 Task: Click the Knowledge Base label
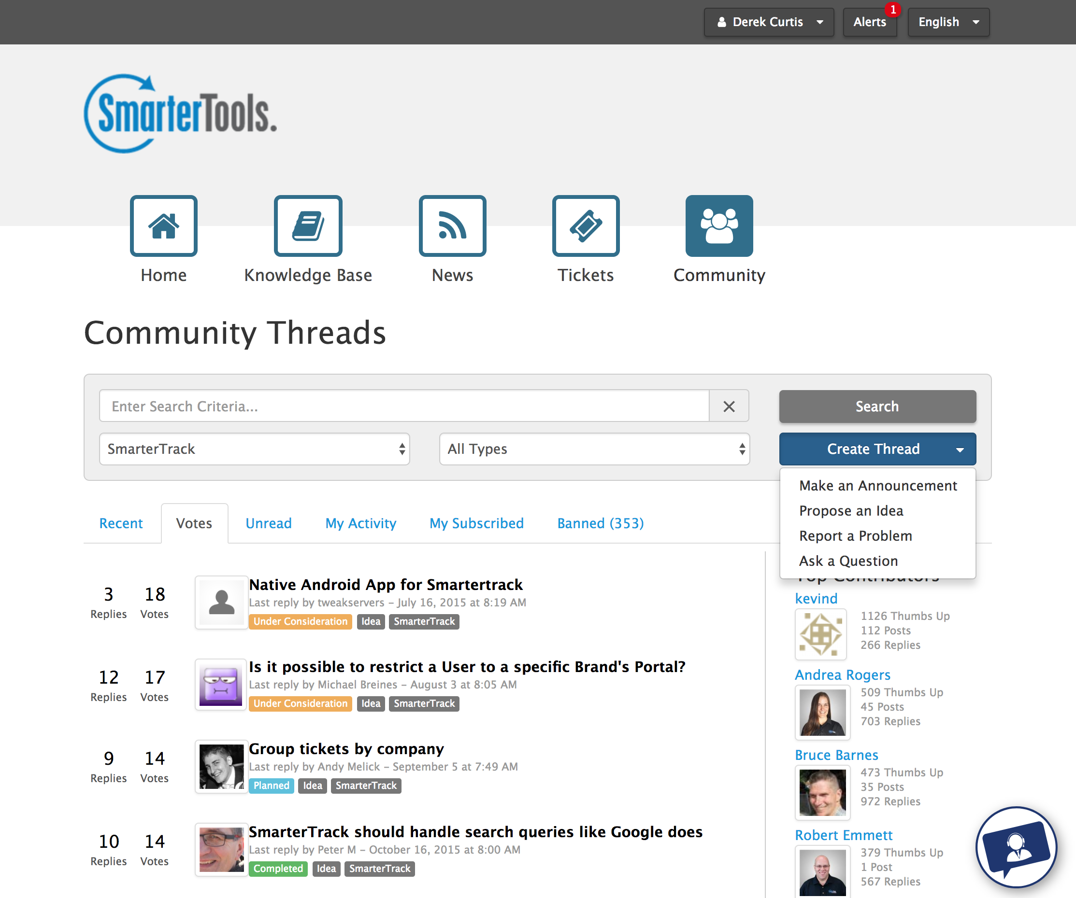pos(308,276)
